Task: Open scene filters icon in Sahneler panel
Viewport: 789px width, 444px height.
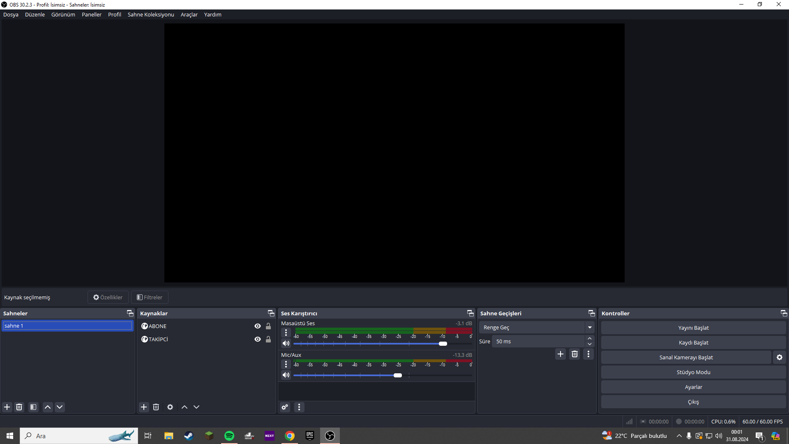Action: point(33,407)
